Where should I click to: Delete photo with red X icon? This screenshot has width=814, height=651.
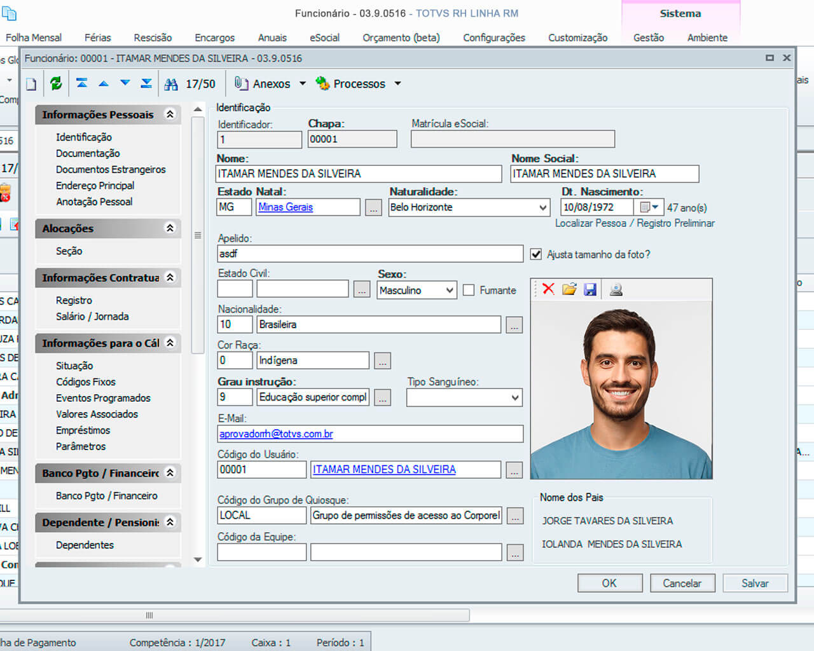point(548,289)
